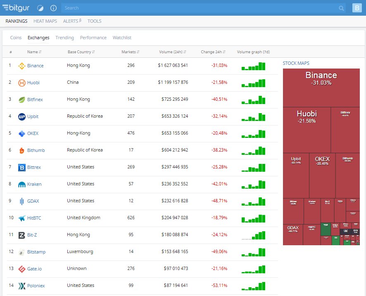This screenshot has width=366, height=296.
Task: Open the HEAT MAPS menu item
Action: [x=45, y=21]
